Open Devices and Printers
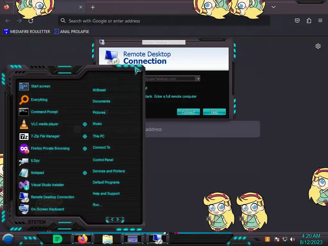The height and width of the screenshot is (246, 328). [x=109, y=171]
